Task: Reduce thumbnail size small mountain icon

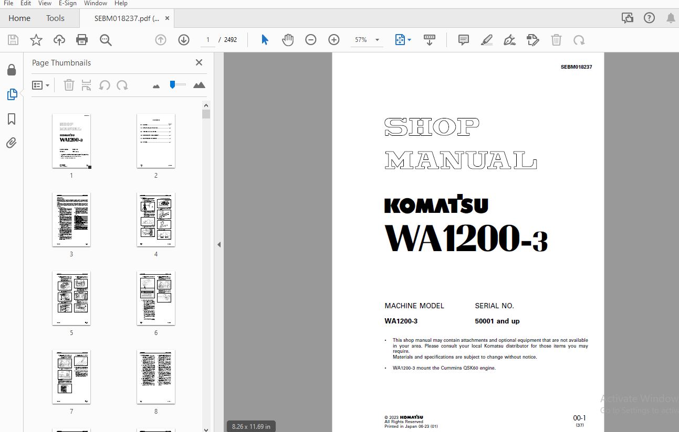Action: tap(156, 86)
